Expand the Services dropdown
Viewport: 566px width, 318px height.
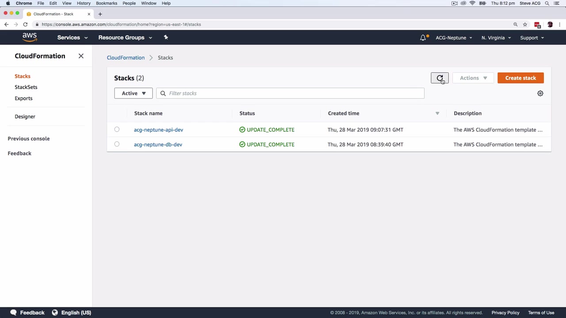(73, 38)
